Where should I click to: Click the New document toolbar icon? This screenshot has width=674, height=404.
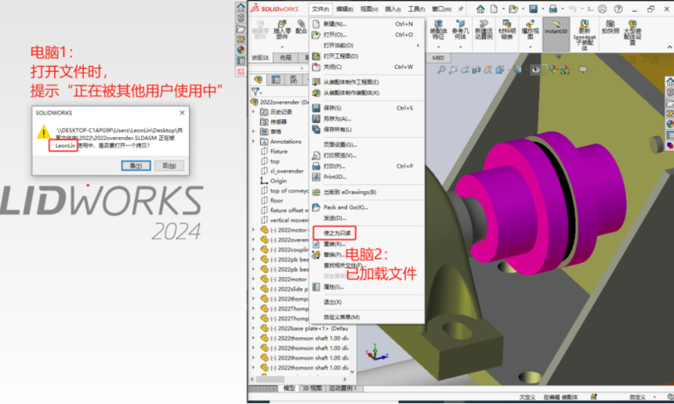point(495,9)
